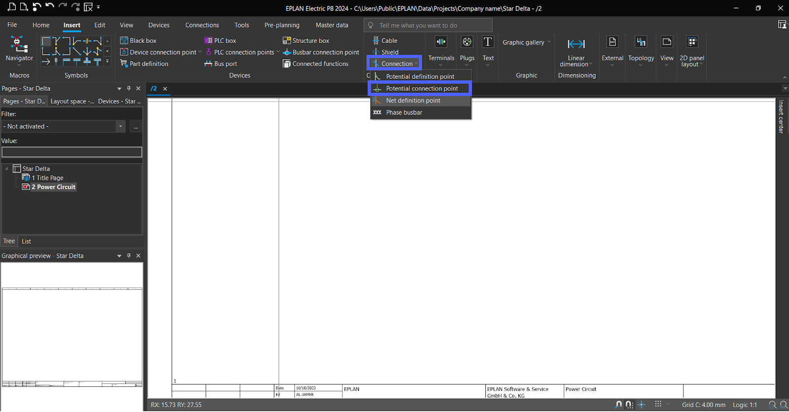Insert a Structure box
The image size is (789, 412).
click(x=306, y=40)
